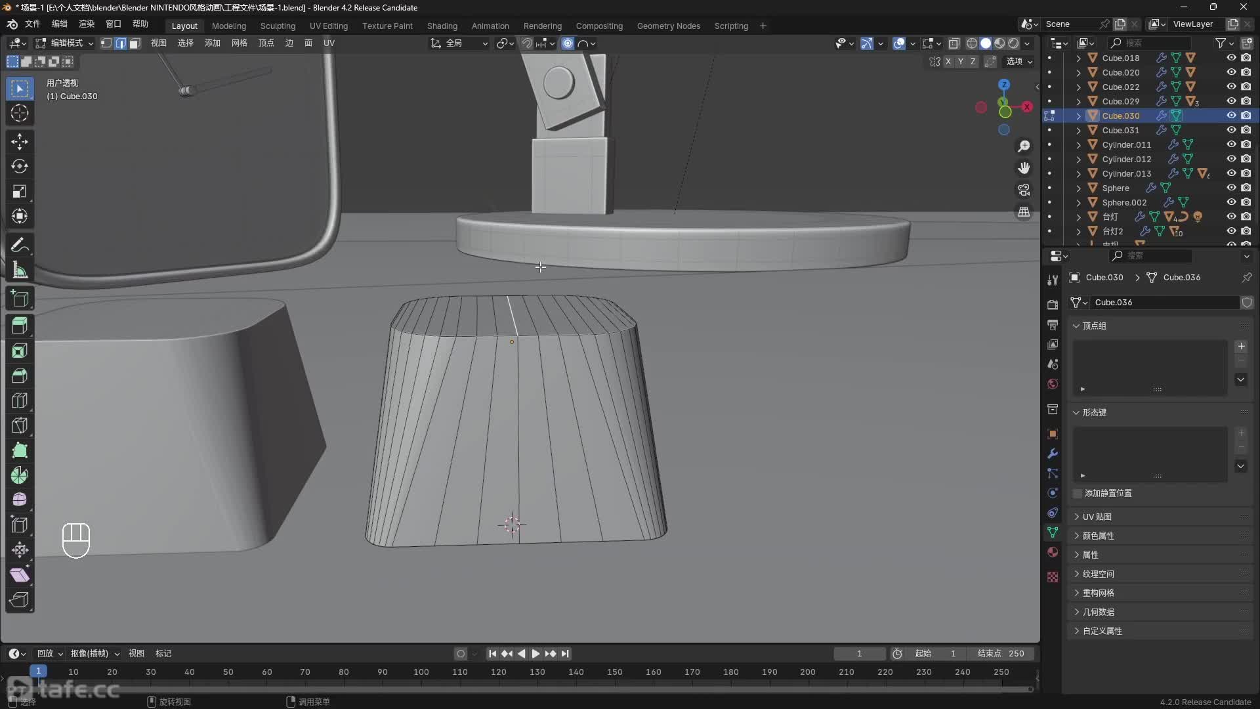Enable edge select mode

121,43
